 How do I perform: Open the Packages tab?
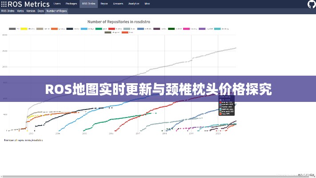point(71,4)
